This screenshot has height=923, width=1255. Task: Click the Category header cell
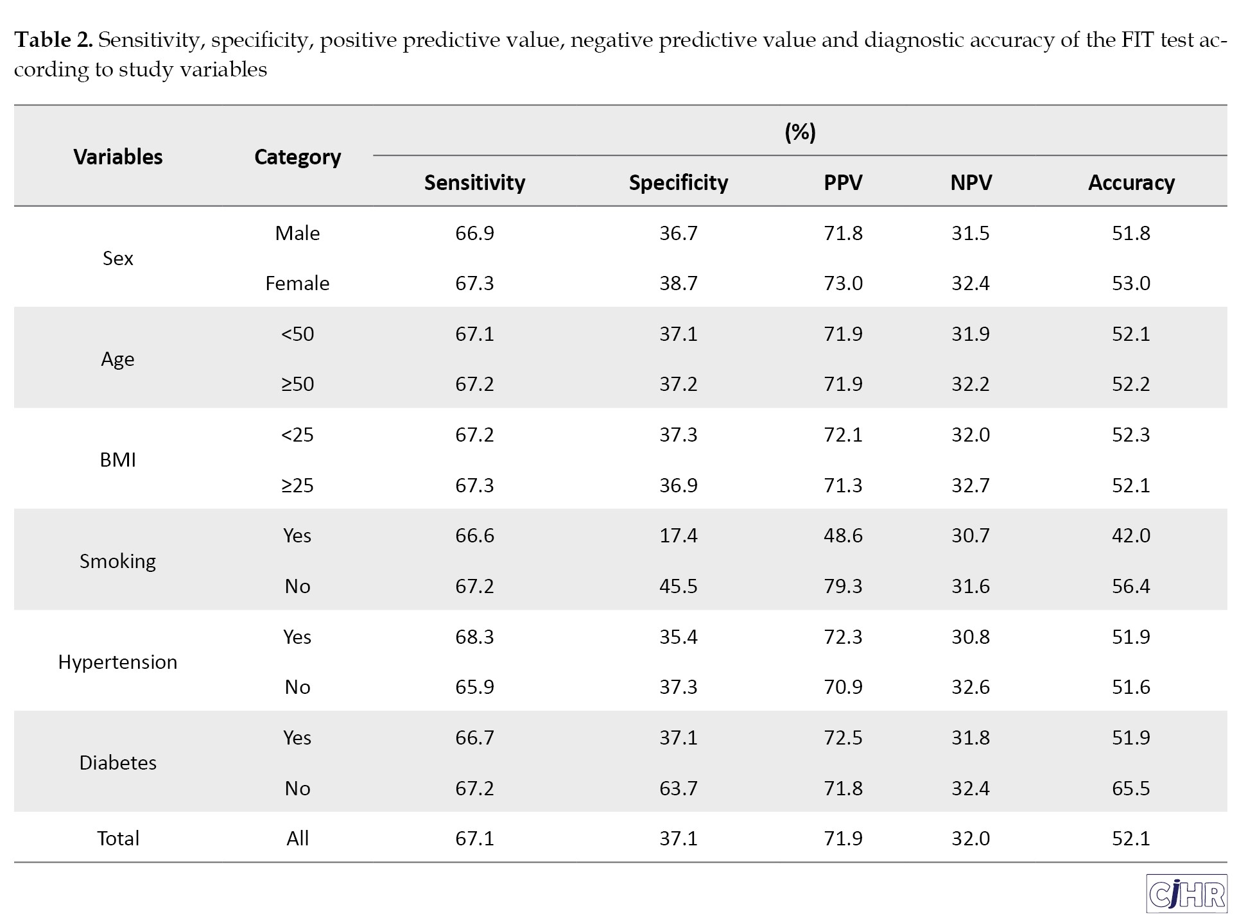(x=297, y=157)
